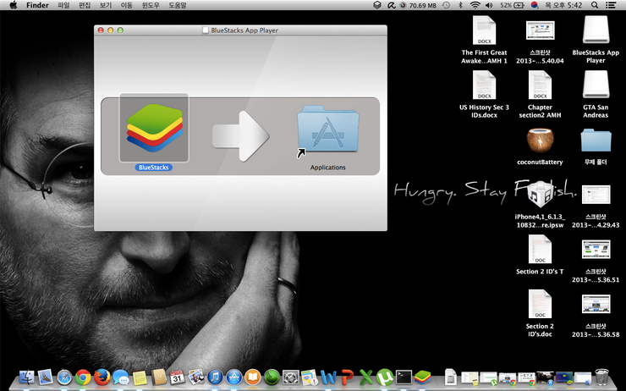The height and width of the screenshot is (391, 626).
Task: Select The First Great Awake...AMH 1 document
Action: click(484, 40)
